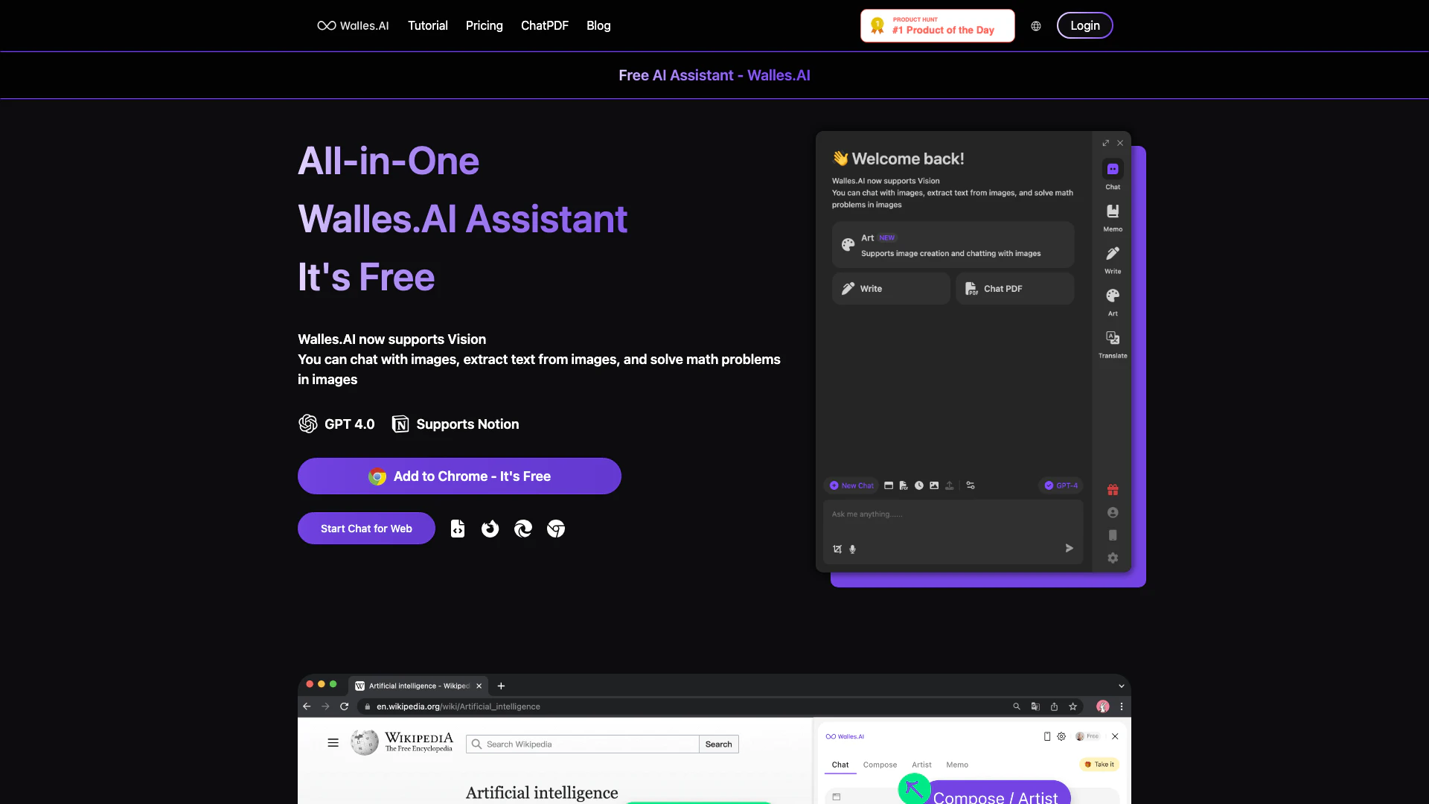Click the Edge browser icon

(x=523, y=529)
